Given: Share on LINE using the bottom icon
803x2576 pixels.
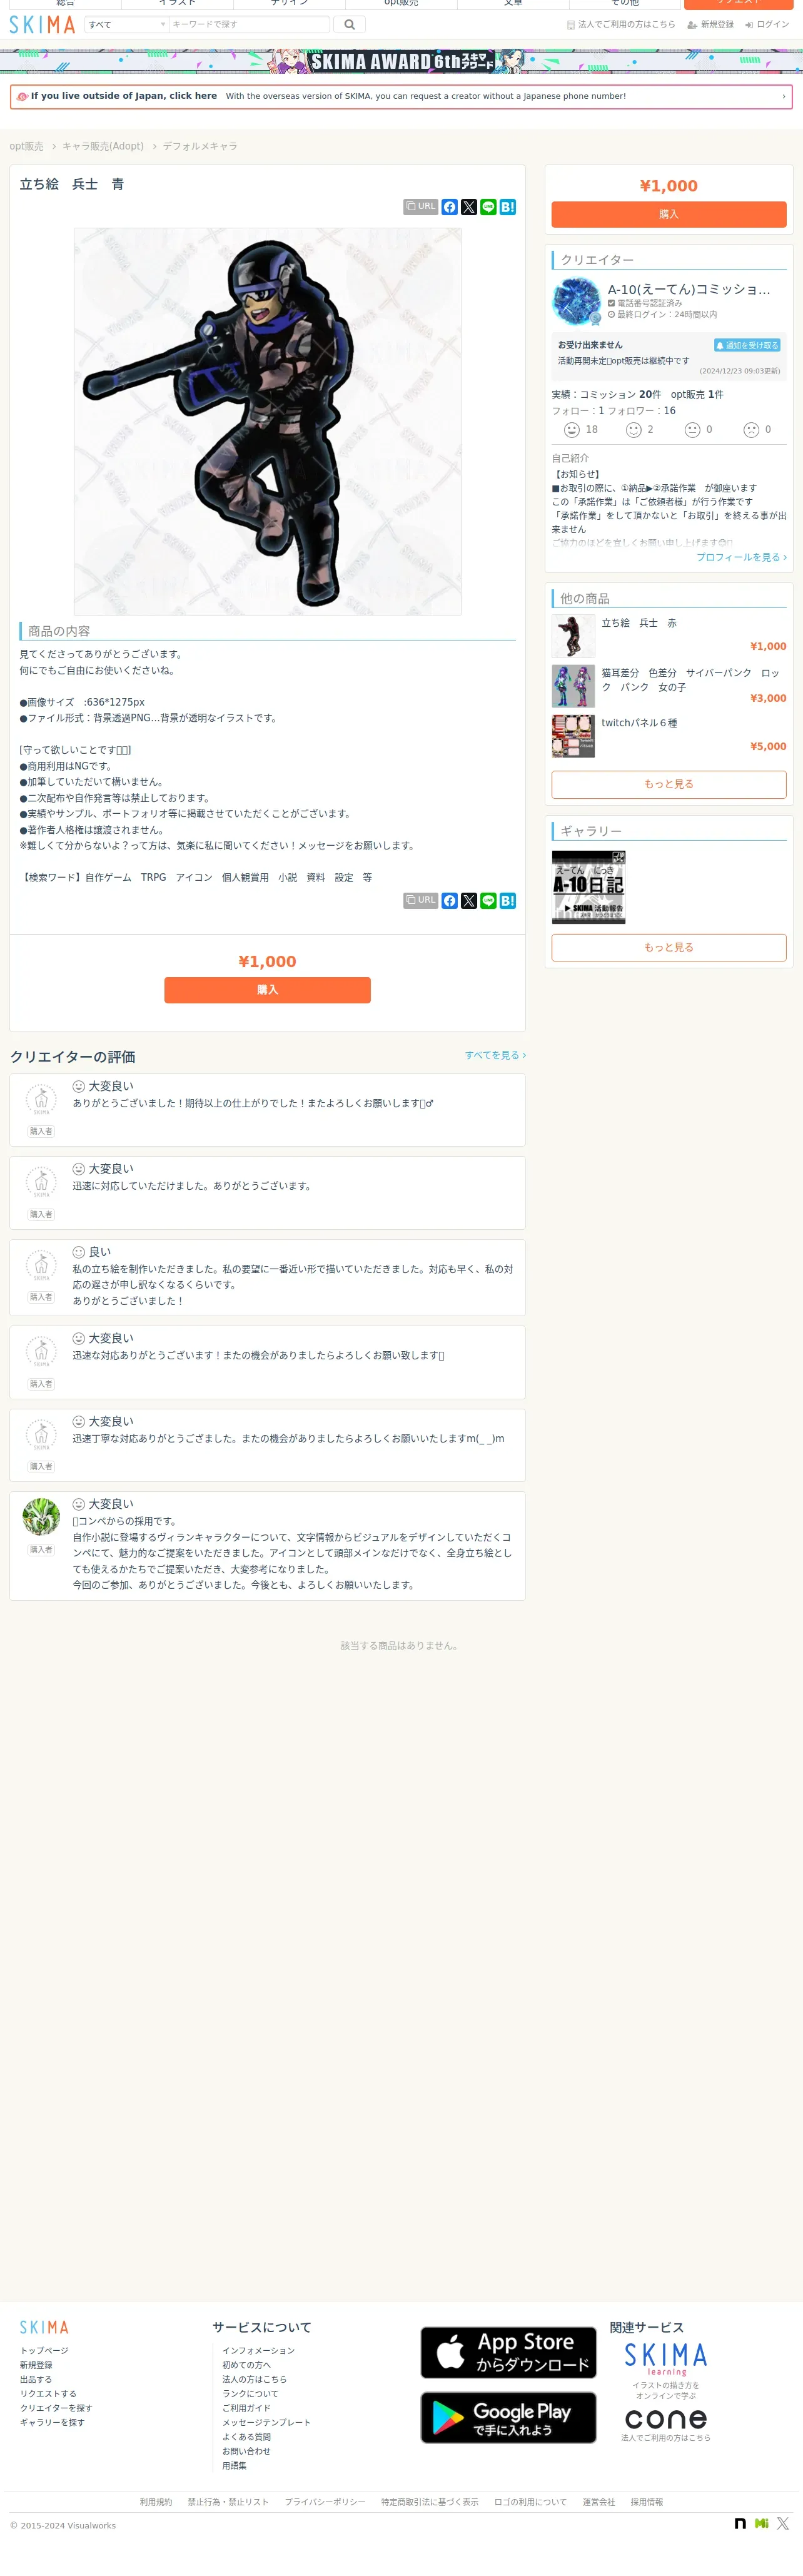Looking at the screenshot, I should click(x=488, y=900).
